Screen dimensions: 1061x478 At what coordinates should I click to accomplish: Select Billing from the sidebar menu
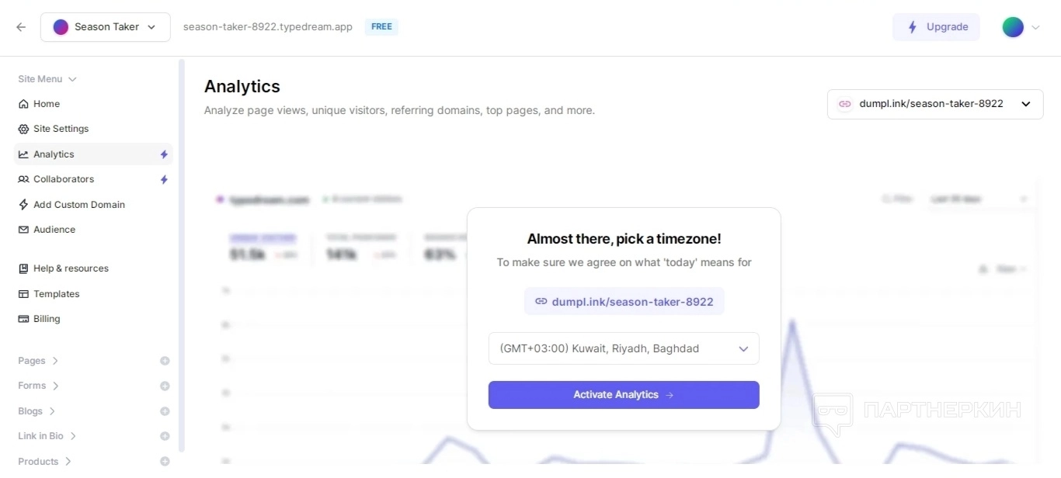47,319
